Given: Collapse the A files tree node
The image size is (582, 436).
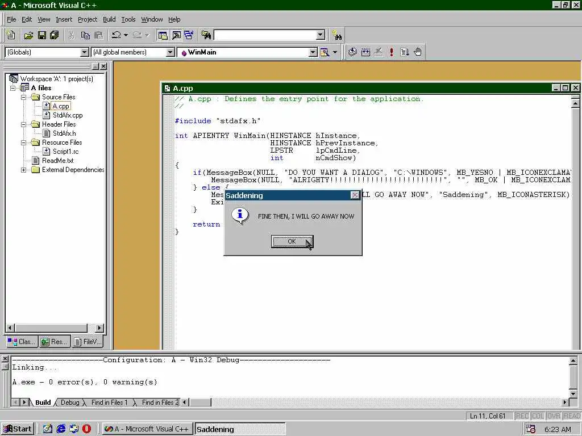Looking at the screenshot, I should (x=13, y=88).
